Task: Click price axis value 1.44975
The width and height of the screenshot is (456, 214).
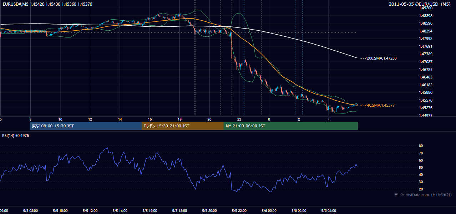Action: point(426,116)
